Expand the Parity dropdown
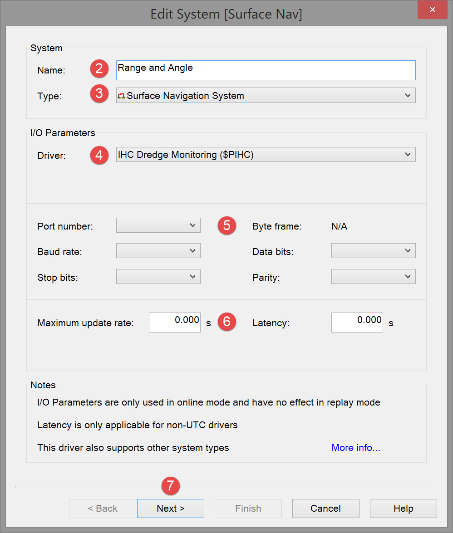The image size is (453, 533). 373,276
